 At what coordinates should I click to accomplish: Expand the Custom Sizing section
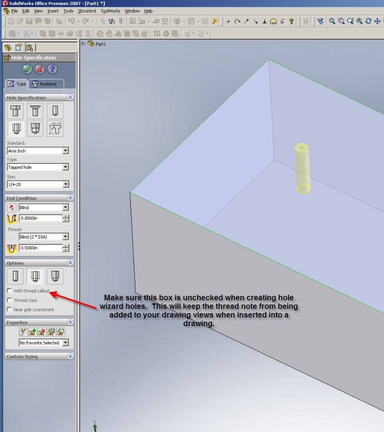coord(70,356)
